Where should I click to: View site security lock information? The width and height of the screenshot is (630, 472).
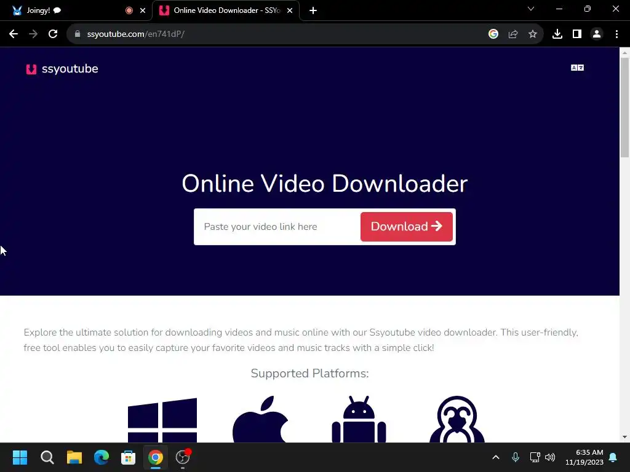click(78, 34)
